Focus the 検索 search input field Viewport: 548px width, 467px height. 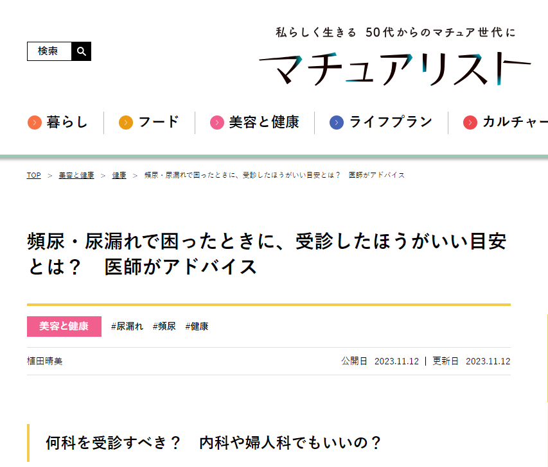49,51
